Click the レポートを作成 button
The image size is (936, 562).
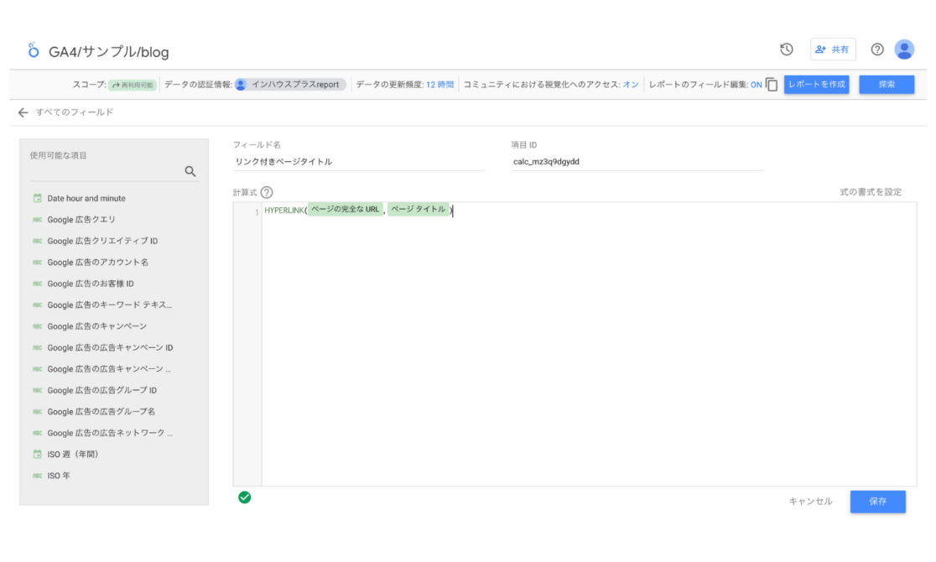[x=816, y=85]
